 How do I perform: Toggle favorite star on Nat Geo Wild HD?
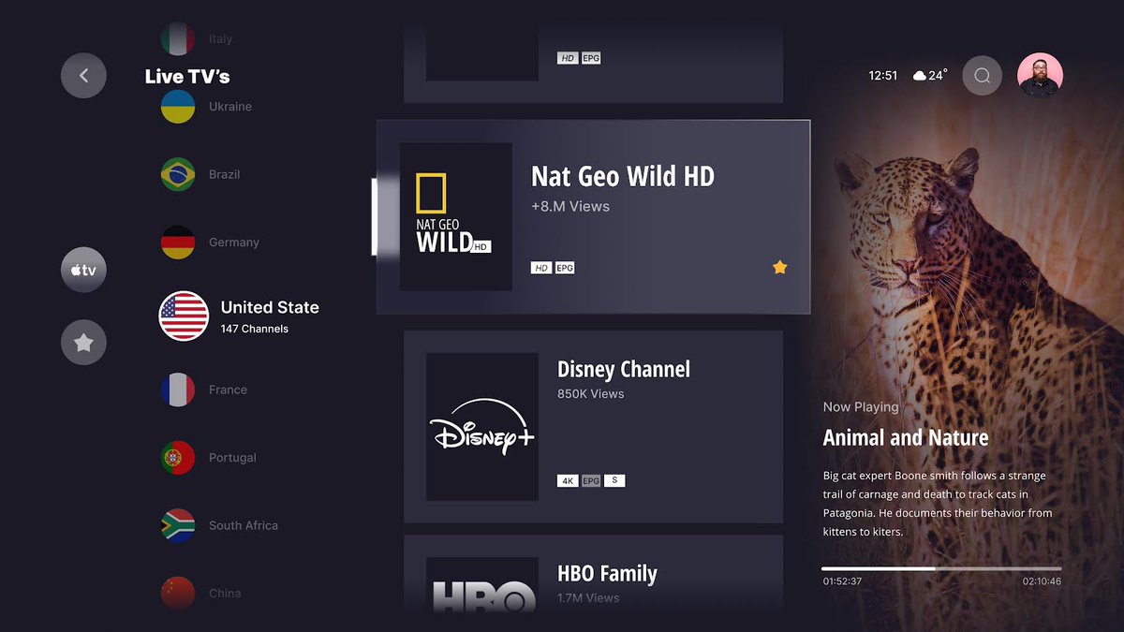(779, 267)
